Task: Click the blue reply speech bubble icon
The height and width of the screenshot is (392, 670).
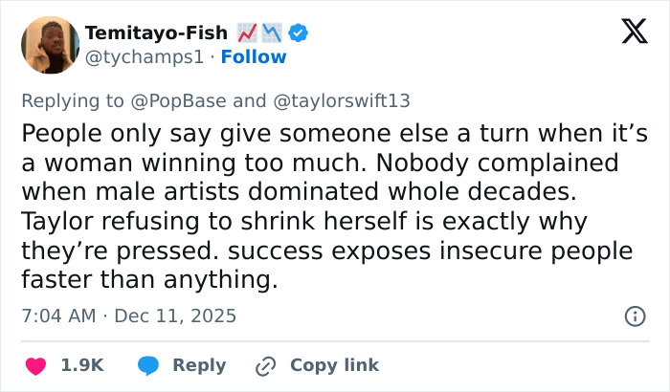Action: [x=146, y=365]
